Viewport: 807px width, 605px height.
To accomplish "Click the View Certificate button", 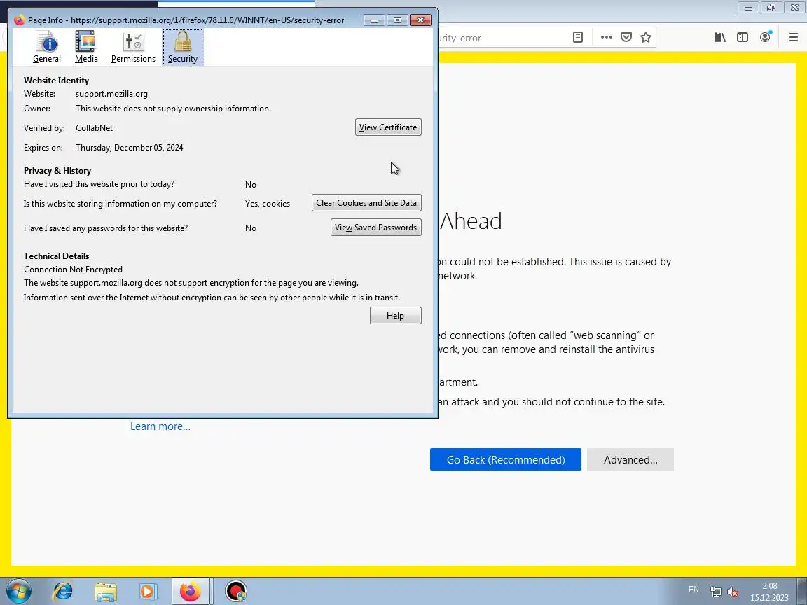I will pyautogui.click(x=388, y=127).
